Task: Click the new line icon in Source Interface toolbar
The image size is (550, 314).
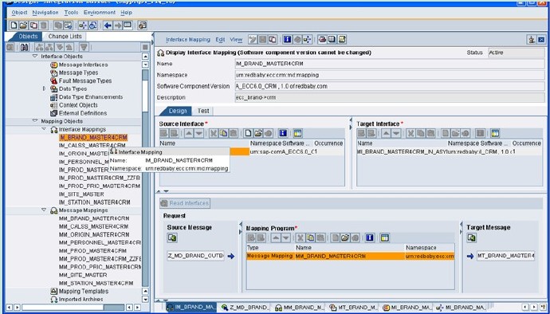Action: coord(249,133)
